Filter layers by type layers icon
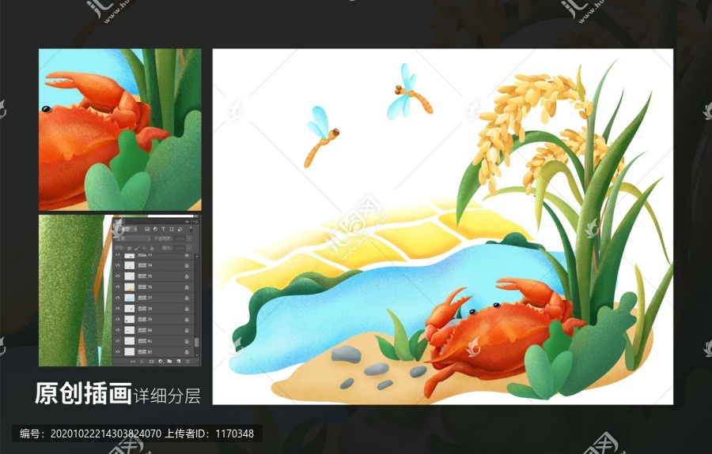The width and height of the screenshot is (712, 454). [164, 229]
